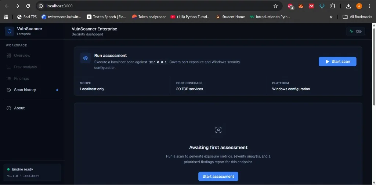Image resolution: width=376 pixels, height=185 pixels.
Task: Click the VulnScanner shield logo icon
Action: click(9, 32)
